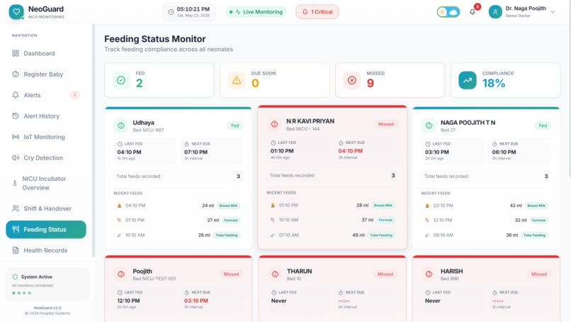This screenshot has width=571, height=322.
Task: Click Udhaya's next due time 07:10 PM
Action: (x=196, y=152)
